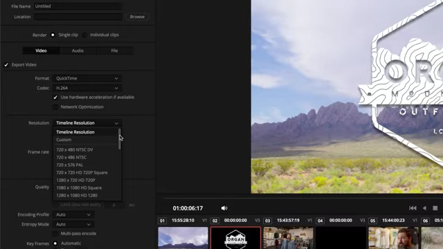Click the Browse button
This screenshot has height=249, width=443.
[x=137, y=17]
